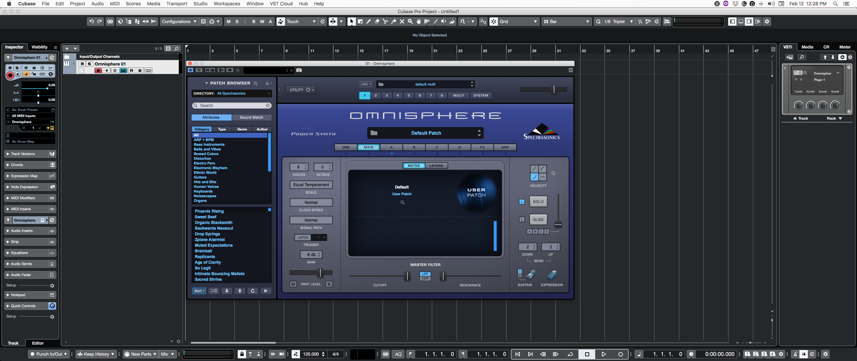This screenshot has height=361, width=857.
Task: Click the metronome click icon in transport
Action: (796, 354)
